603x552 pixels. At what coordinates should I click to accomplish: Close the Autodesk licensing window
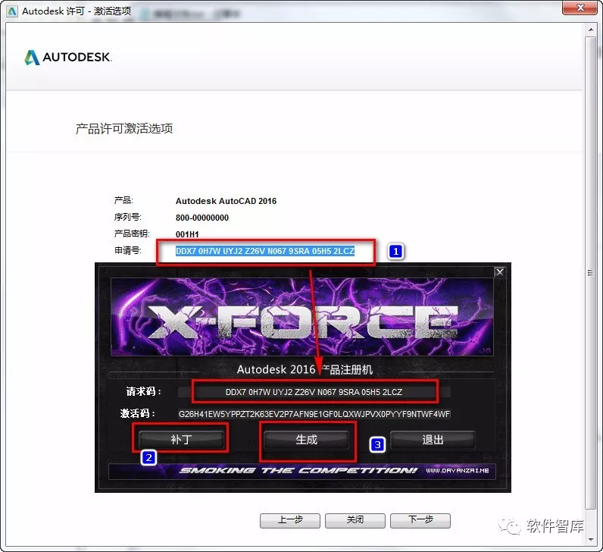pos(581,8)
